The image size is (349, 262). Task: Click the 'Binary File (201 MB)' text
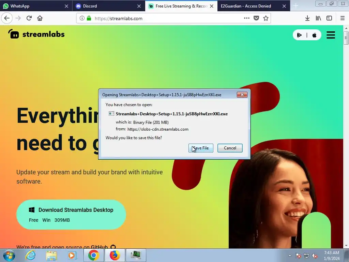151,122
